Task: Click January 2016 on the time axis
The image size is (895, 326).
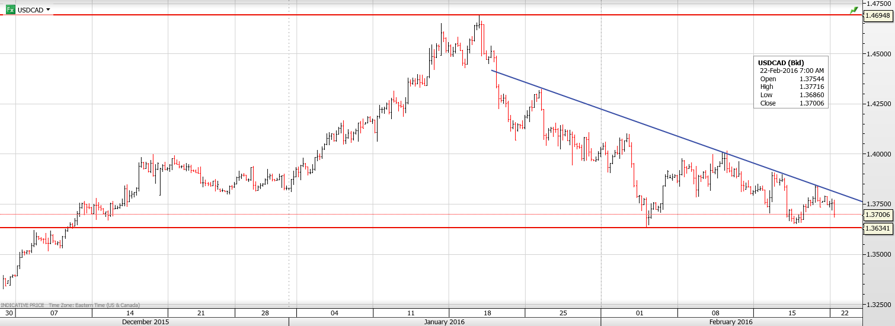Action: click(x=445, y=322)
